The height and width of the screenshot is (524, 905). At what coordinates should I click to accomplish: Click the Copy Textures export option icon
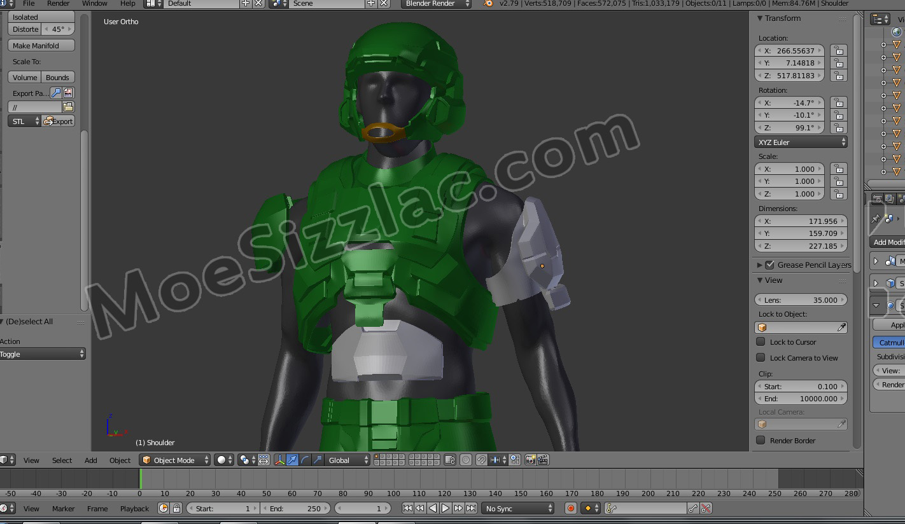[68, 93]
